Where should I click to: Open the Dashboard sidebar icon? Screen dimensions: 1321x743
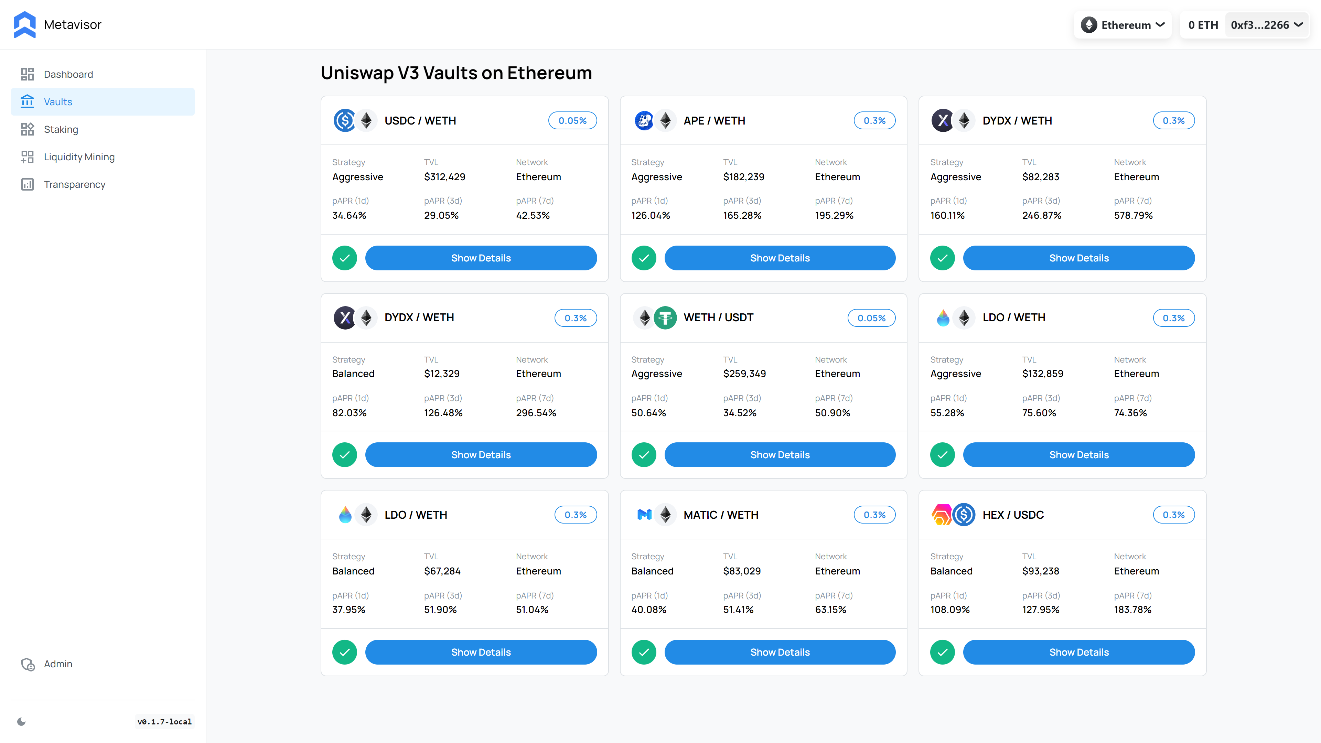pos(27,74)
